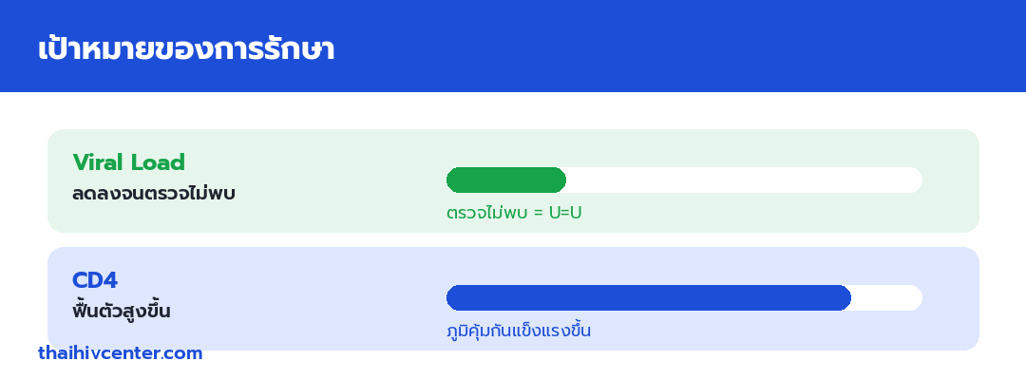Select the caption ตรวจไม่พบ = U=U
Image resolution: width=1026 pixels, height=380 pixels.
[514, 213]
